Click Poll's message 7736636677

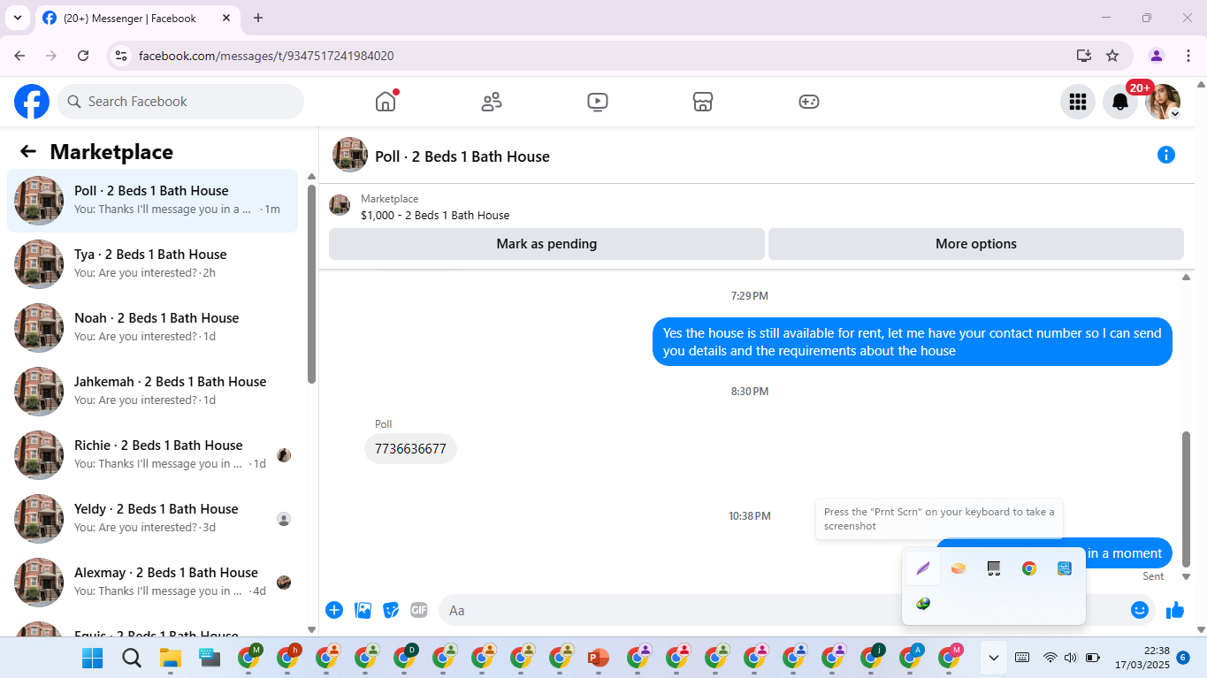tap(410, 449)
